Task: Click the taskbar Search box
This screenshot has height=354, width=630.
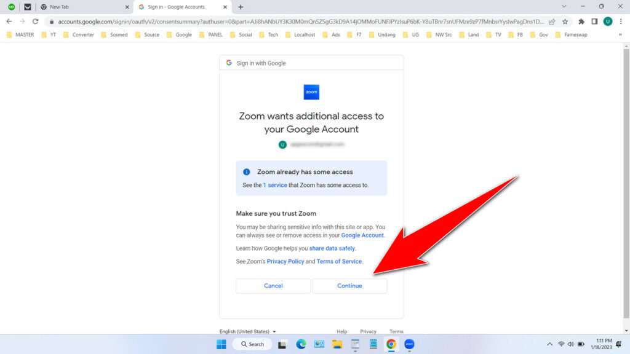Action: (252, 344)
